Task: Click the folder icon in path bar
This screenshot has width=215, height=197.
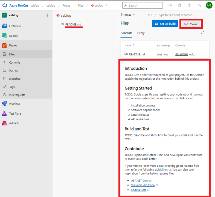Action: pos(150,15)
